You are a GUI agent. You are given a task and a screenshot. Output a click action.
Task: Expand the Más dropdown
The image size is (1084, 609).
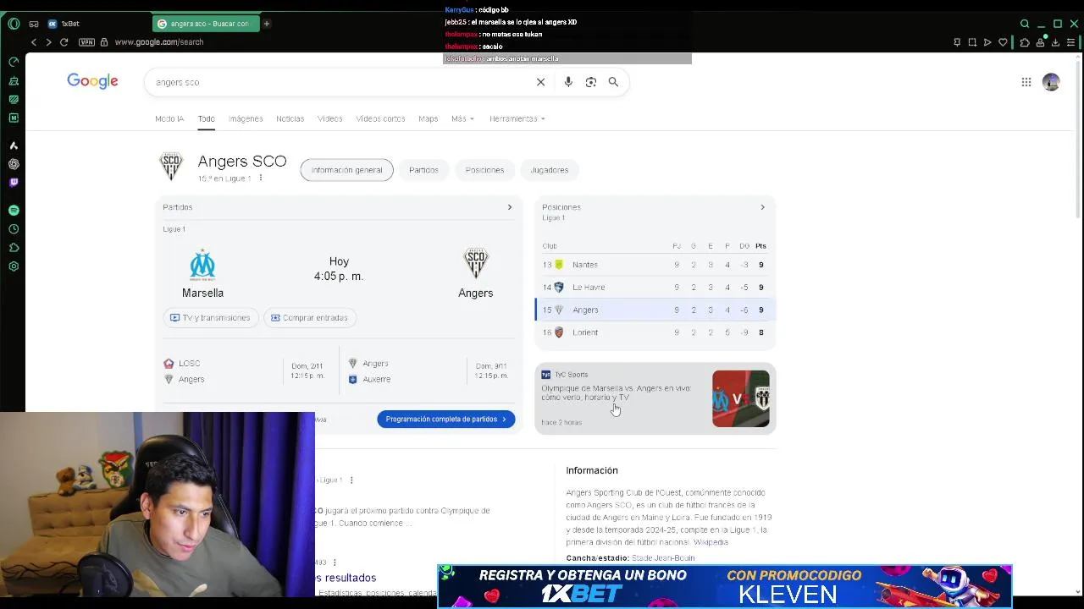(462, 118)
